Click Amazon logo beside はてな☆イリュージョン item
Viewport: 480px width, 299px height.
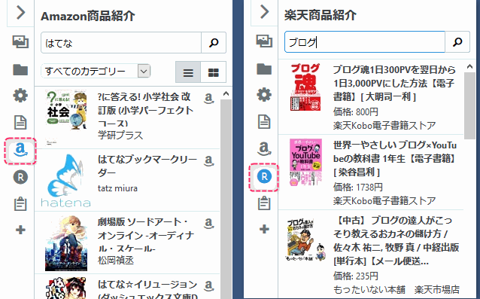pos(208,286)
